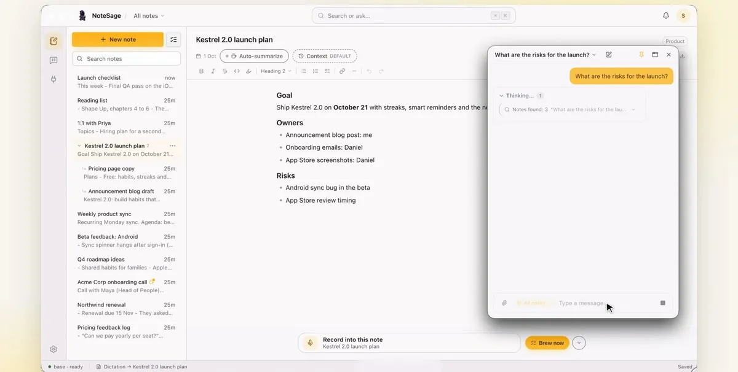The image size is (738, 372).
Task: Open the 1:1 with Priya note
Action: 126,127
